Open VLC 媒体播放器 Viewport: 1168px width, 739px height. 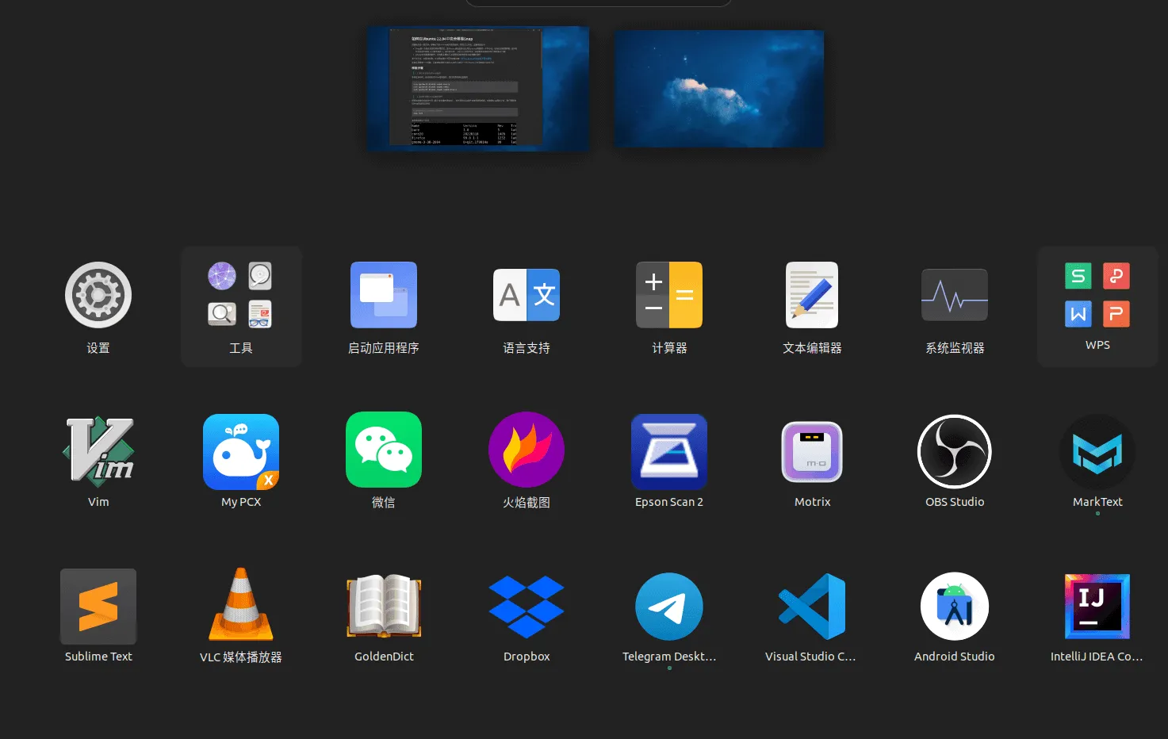point(241,604)
